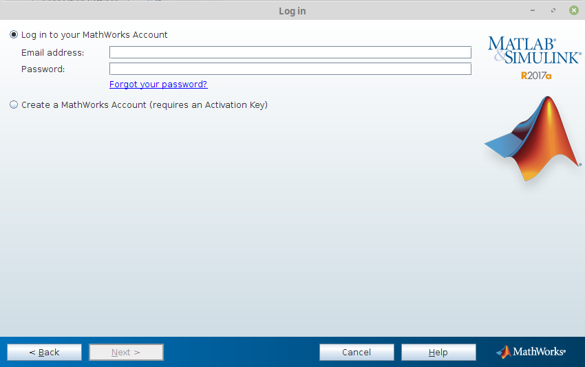Minimize the Log in window
585x367 pixels.
532,11
